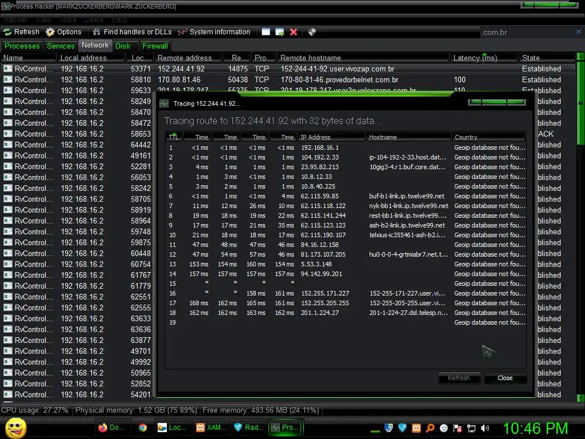The width and height of the screenshot is (585, 439).
Task: Open Find handles or DLLs
Action: coord(132,32)
